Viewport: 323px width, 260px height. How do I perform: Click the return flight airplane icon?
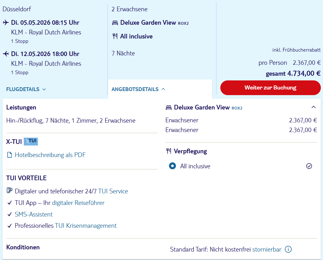point(6,54)
